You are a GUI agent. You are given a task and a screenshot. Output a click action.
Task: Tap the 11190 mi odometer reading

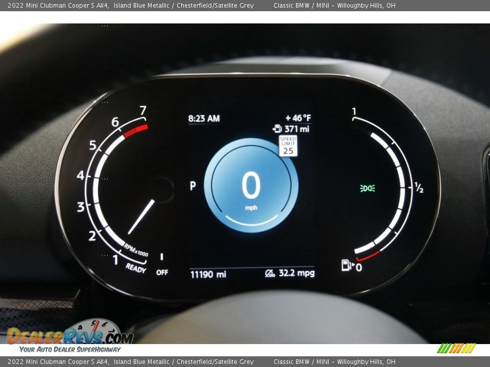208,274
